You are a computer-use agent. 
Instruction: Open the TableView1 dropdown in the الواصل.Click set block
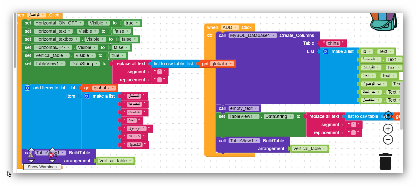tap(50, 64)
